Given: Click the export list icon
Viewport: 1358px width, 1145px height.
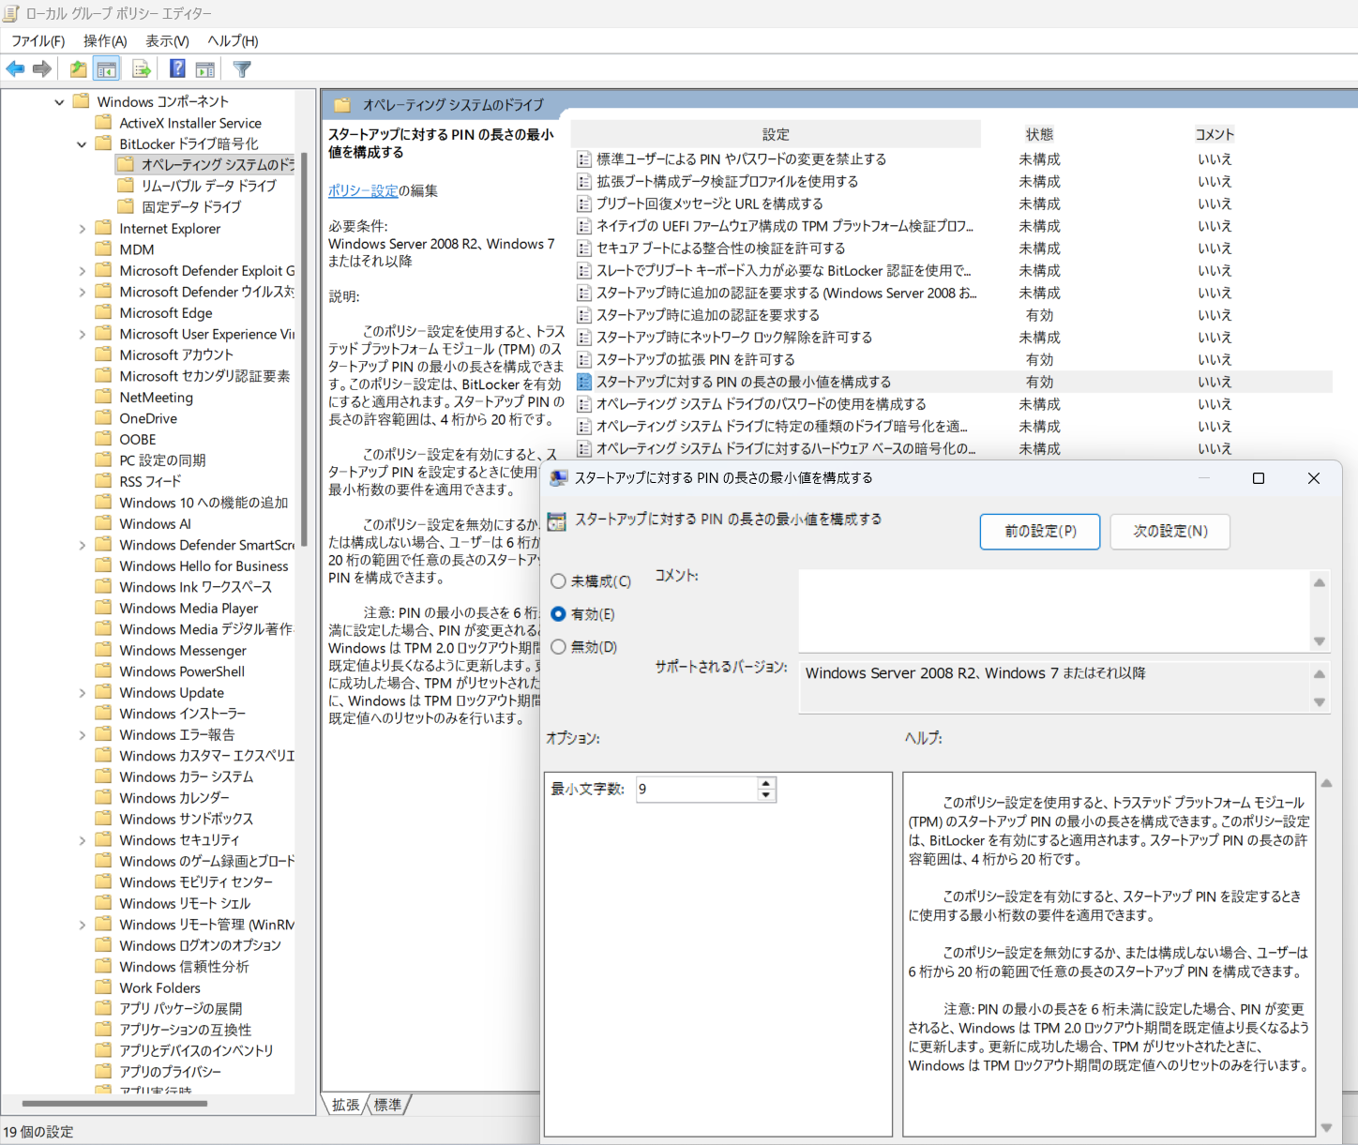Looking at the screenshot, I should pyautogui.click(x=142, y=68).
